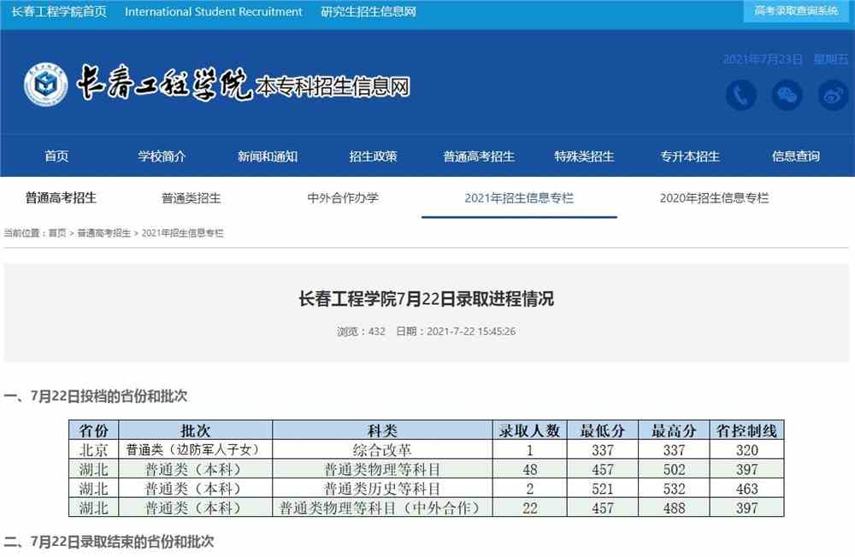855x557 pixels.
Task: Click cell 普通类历史等科目
Action: [x=382, y=489]
